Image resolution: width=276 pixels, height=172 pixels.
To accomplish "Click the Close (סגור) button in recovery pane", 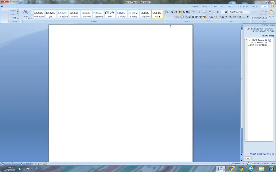I will point(248,159).
